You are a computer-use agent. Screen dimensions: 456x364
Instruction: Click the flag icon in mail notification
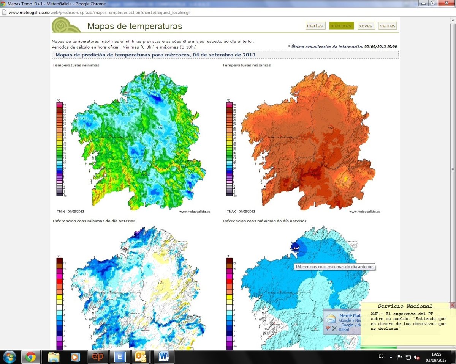[328, 329]
